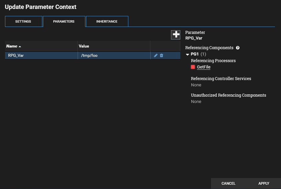Click the Value column header
Viewport: 281px width, 189px height.
(x=84, y=46)
